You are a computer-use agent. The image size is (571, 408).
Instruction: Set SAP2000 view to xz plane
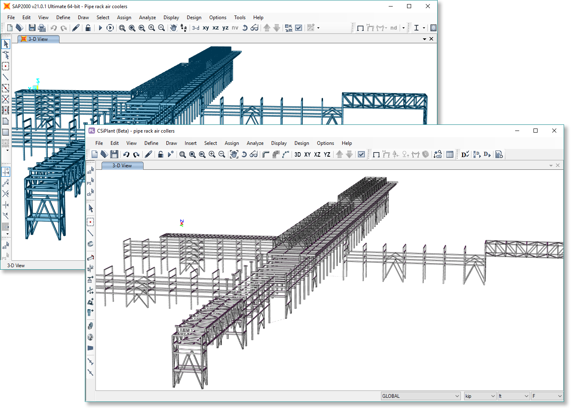pos(216,28)
